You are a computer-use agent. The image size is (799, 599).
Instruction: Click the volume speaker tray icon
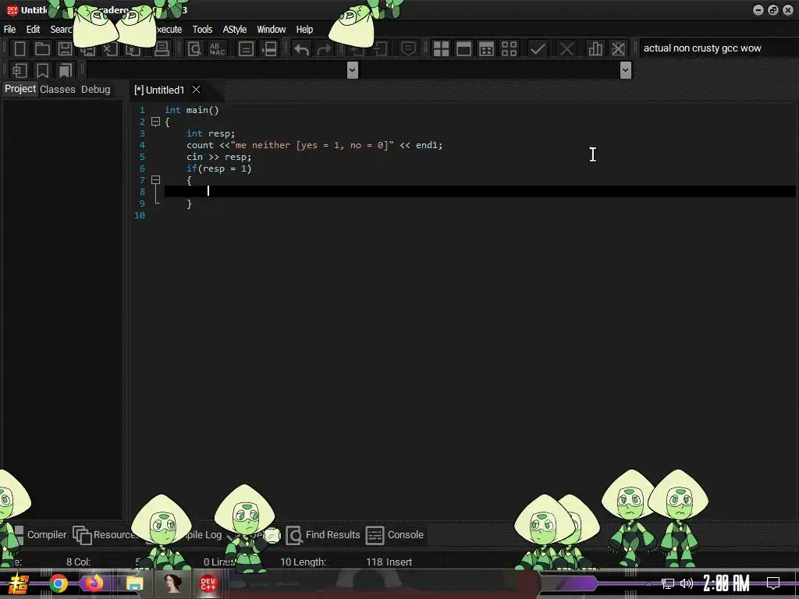pyautogui.click(x=687, y=583)
